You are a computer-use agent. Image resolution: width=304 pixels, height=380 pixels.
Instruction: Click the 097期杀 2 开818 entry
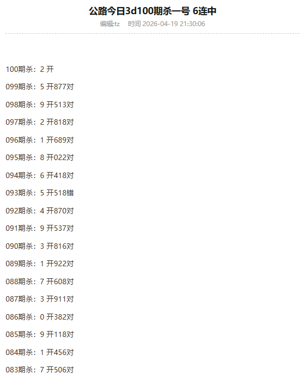tap(40, 122)
